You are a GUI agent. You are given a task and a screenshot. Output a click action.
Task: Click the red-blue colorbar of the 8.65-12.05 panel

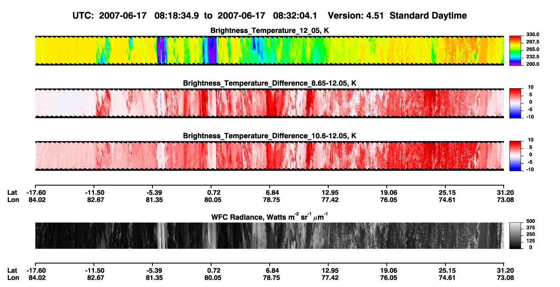(x=516, y=103)
